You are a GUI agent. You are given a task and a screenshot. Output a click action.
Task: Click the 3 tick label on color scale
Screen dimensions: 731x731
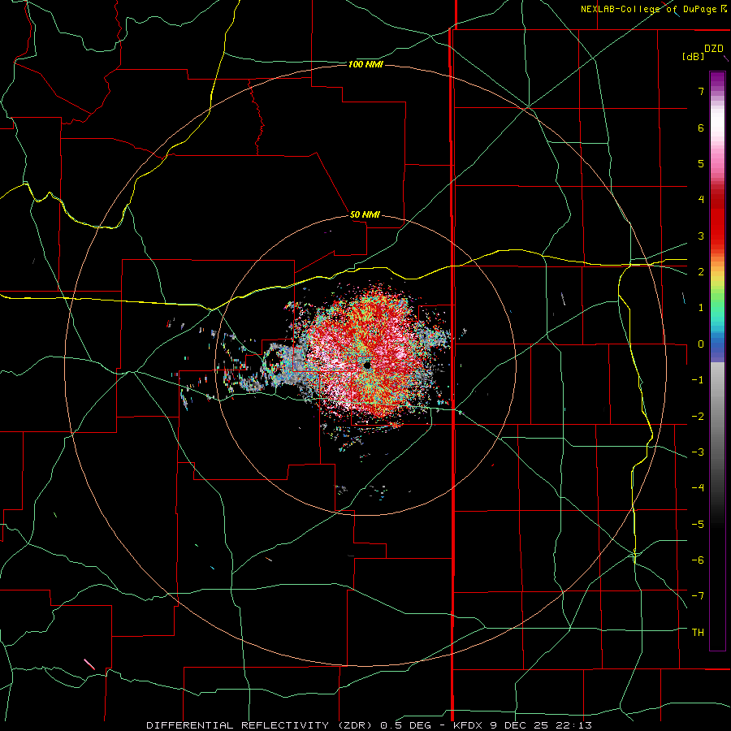(x=701, y=236)
